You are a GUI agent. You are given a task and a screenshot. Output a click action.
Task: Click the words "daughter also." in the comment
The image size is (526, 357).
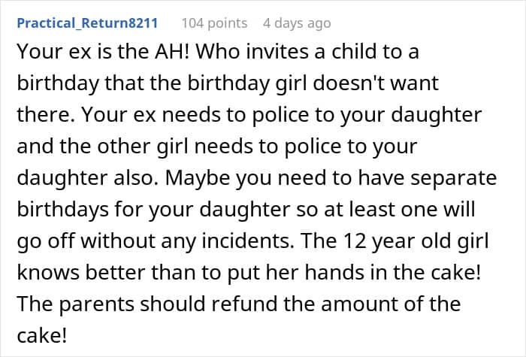88,177
